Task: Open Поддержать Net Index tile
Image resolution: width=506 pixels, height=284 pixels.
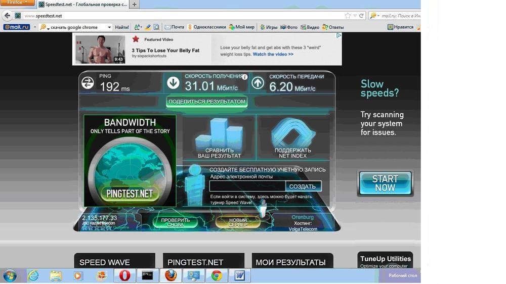Action: point(292,138)
